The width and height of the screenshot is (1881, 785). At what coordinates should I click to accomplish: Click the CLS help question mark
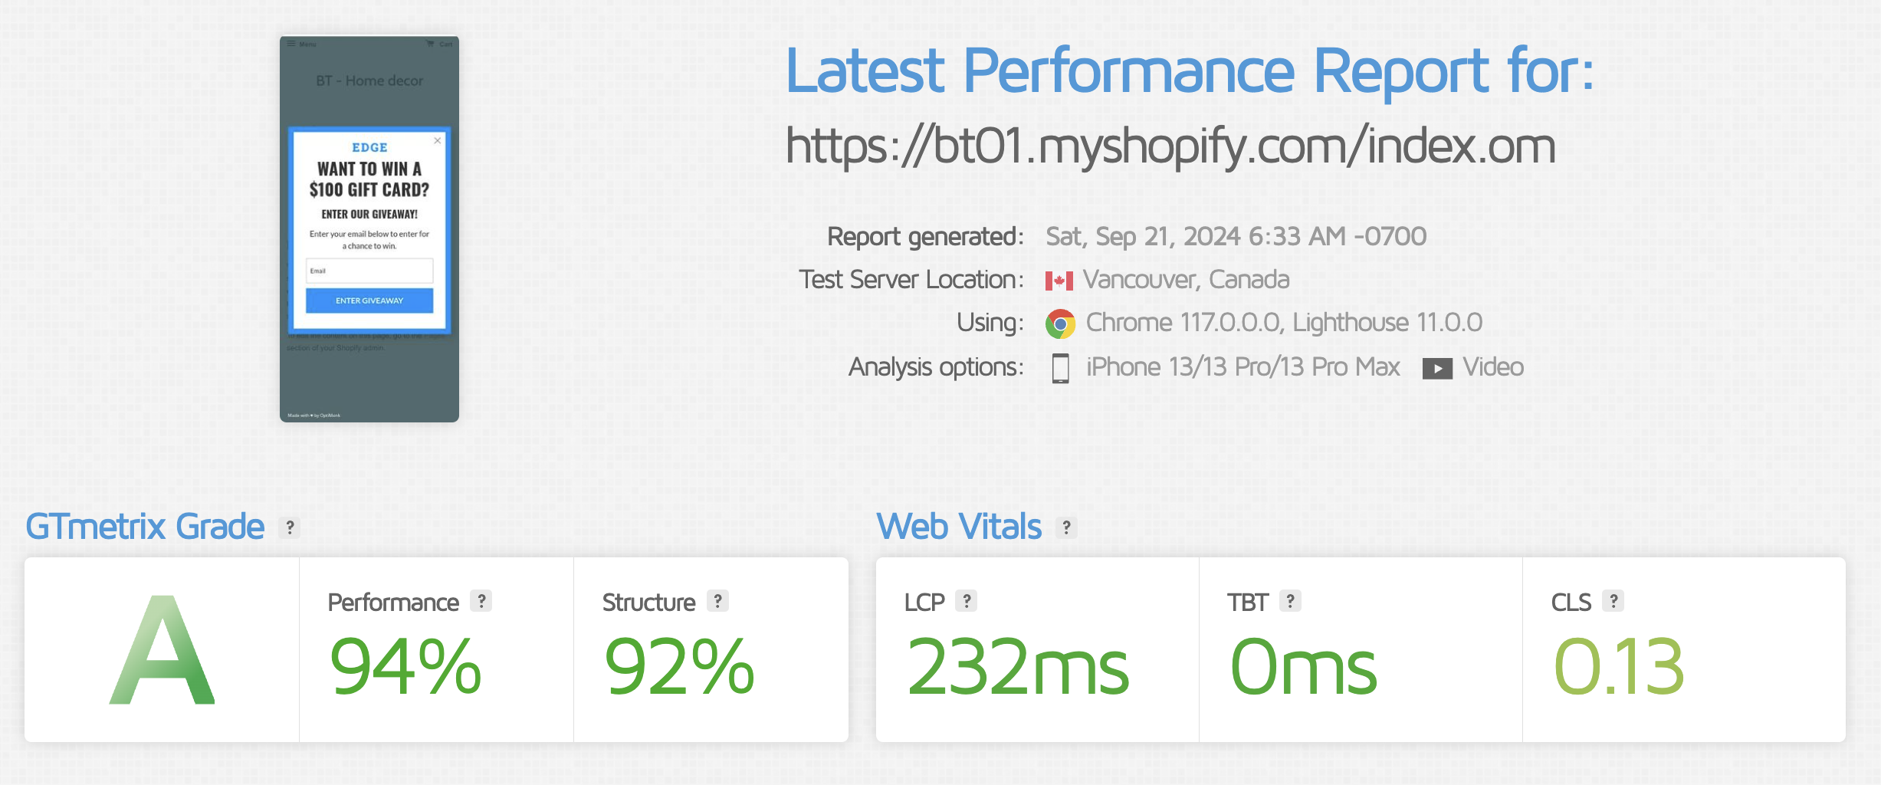click(x=1613, y=601)
